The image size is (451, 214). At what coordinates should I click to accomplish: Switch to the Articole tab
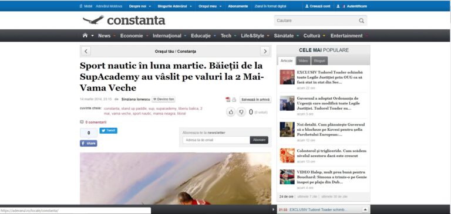point(287,60)
